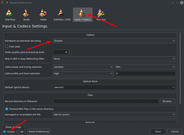184x135 pixels.
Task: Click the Browse... button for record directory
Action: click(x=168, y=101)
